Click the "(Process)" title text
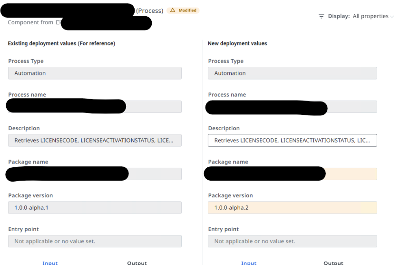 tap(149, 11)
